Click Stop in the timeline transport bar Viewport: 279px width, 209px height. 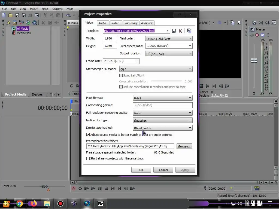107,188
